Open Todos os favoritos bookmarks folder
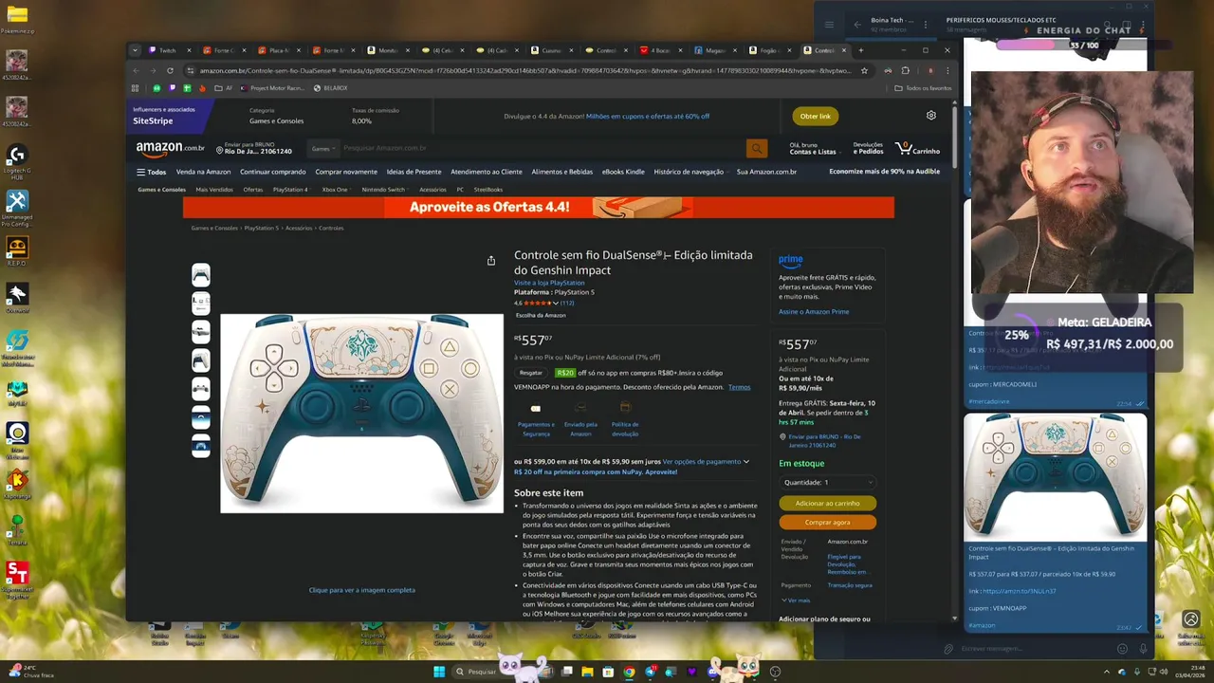This screenshot has width=1214, height=683. click(923, 88)
